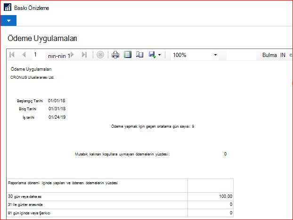Click the export save disk icon
293x220 pixels.
(x=152, y=55)
